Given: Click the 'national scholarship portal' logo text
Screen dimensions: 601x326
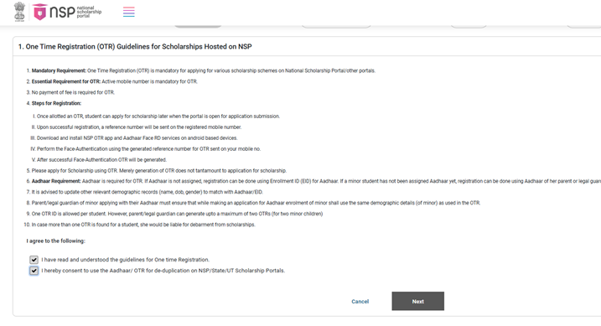Looking at the screenshot, I should tap(89, 12).
